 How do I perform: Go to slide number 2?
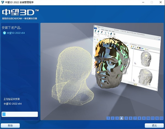tap(113, 118)
